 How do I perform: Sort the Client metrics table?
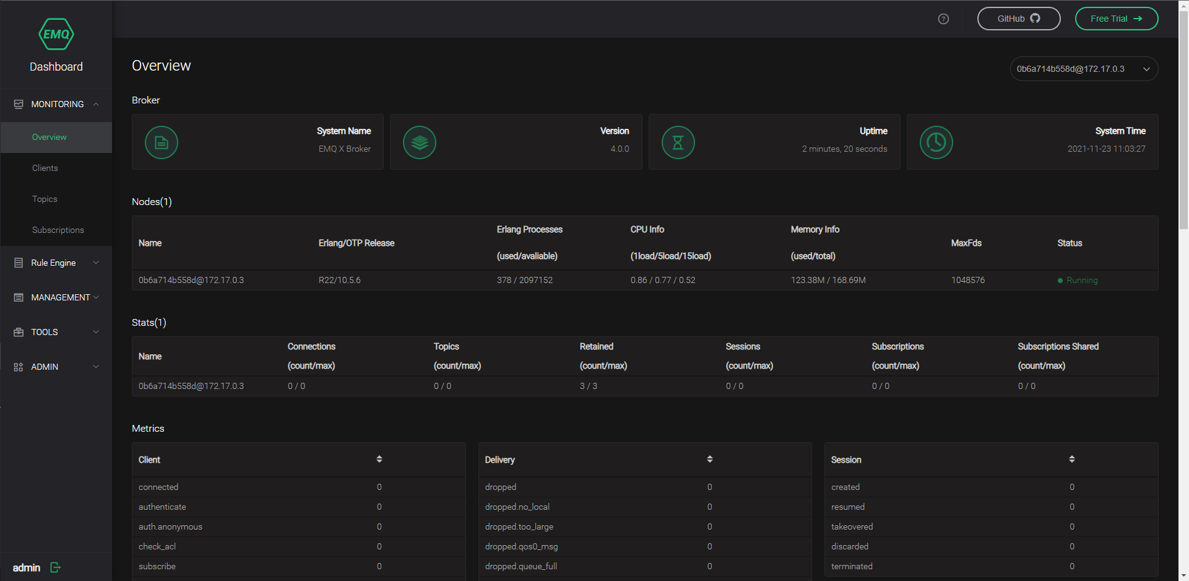click(379, 459)
